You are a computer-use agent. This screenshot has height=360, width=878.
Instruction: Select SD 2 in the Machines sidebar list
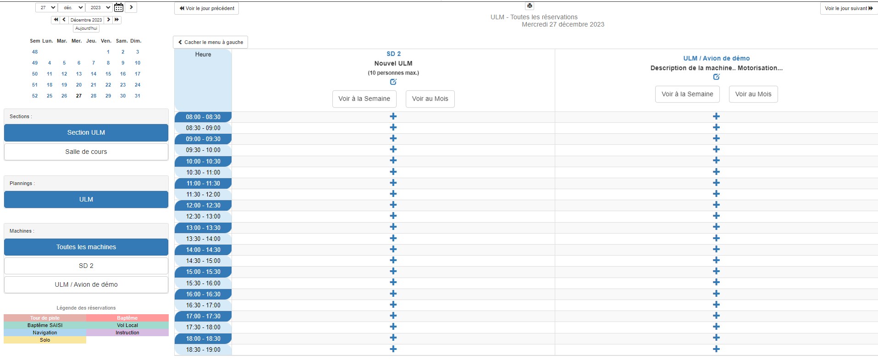[86, 266]
